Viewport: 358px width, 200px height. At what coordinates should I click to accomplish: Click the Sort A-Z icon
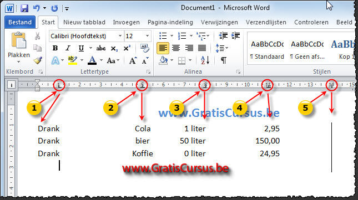(205, 60)
